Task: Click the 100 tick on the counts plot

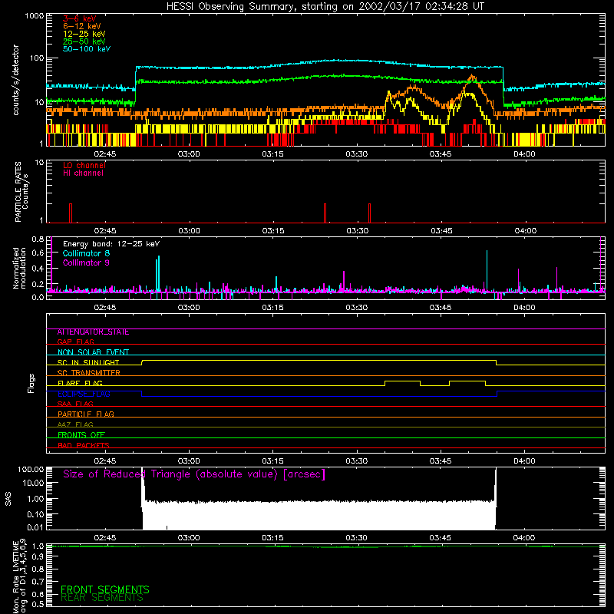Action: 36,58
